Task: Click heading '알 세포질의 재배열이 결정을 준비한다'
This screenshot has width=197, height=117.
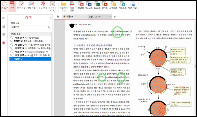Action: pyautogui.click(x=93, y=45)
